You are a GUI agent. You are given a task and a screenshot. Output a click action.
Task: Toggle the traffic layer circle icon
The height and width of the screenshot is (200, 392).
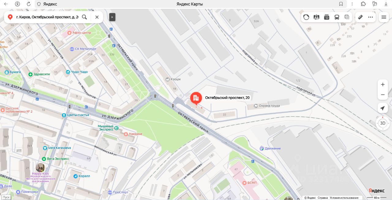[x=306, y=17]
